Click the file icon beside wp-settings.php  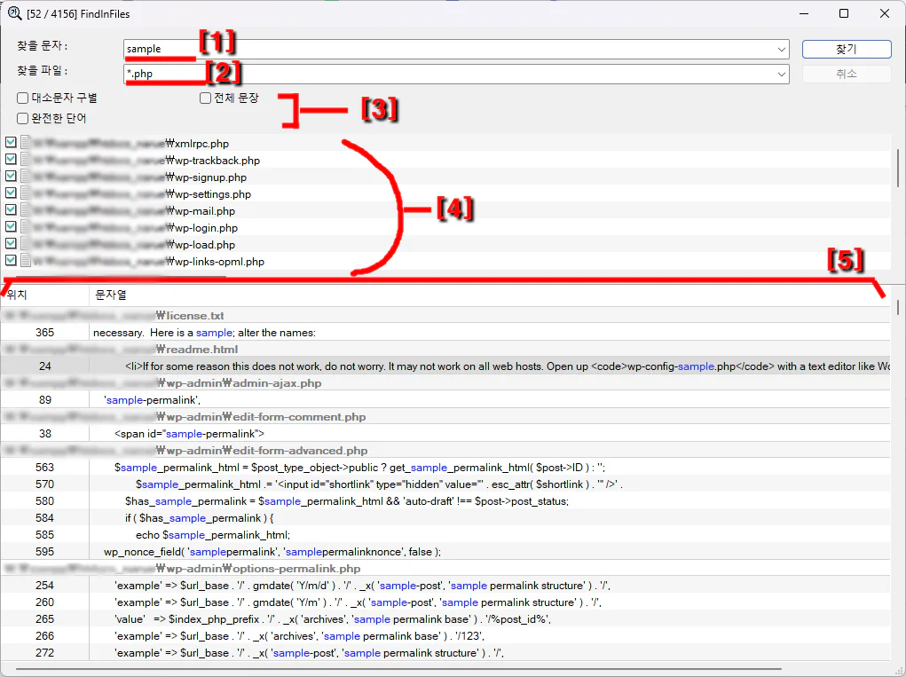pos(27,194)
